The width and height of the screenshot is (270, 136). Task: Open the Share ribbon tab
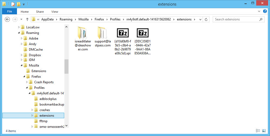pos(40,12)
